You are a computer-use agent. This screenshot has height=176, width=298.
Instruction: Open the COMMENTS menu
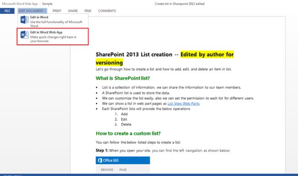point(107,11)
